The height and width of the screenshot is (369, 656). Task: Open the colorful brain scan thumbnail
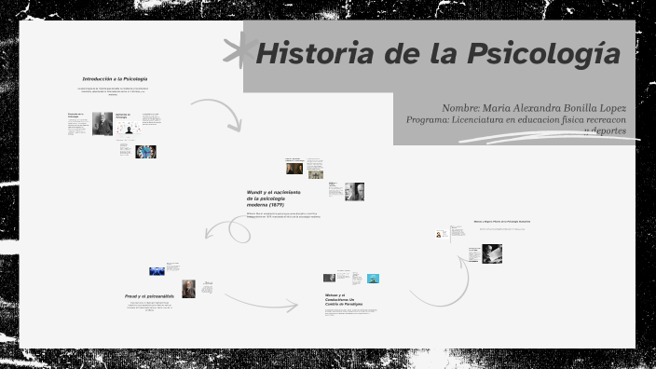145,152
